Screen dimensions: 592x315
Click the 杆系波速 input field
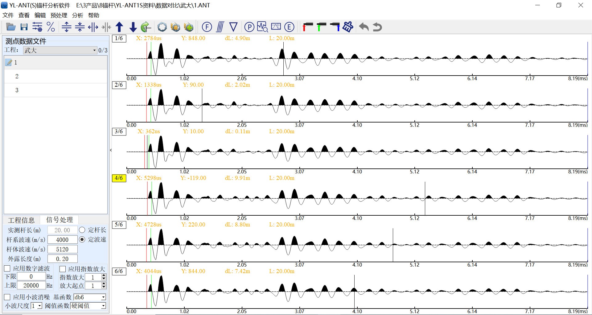click(62, 240)
